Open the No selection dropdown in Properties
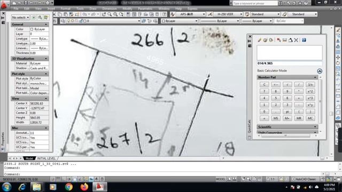 [20, 18]
